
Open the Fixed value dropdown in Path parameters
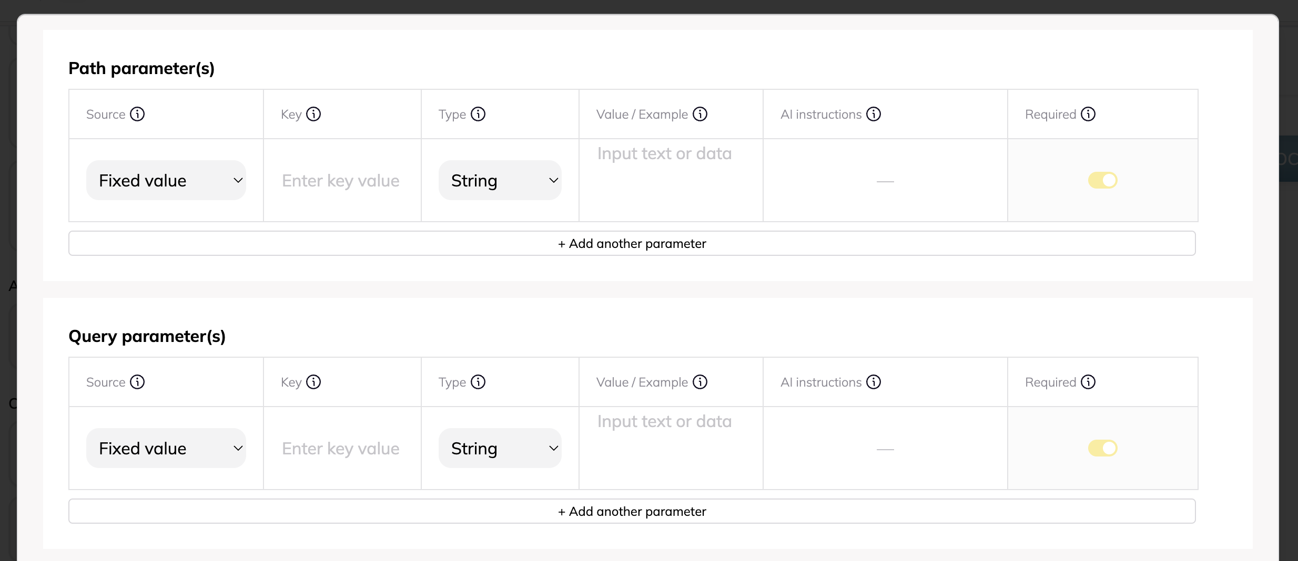(x=166, y=180)
